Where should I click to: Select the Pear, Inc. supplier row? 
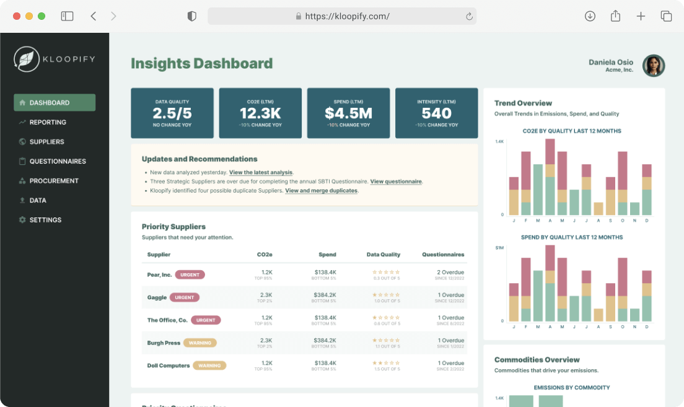(304, 275)
